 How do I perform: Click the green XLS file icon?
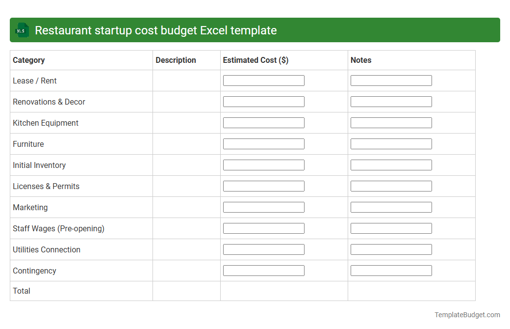pyautogui.click(x=22, y=30)
